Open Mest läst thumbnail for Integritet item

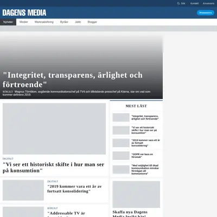coord(121,118)
